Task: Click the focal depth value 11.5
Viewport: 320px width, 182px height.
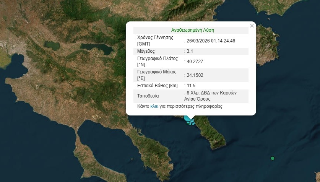Action: [191, 85]
